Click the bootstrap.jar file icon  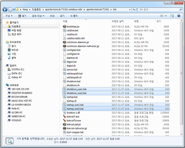[x=64, y=26]
